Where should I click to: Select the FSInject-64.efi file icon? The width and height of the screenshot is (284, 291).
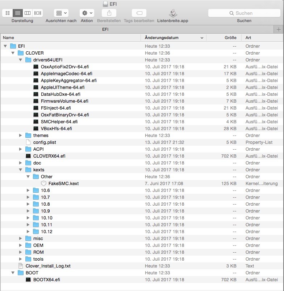pyautogui.click(x=36, y=108)
